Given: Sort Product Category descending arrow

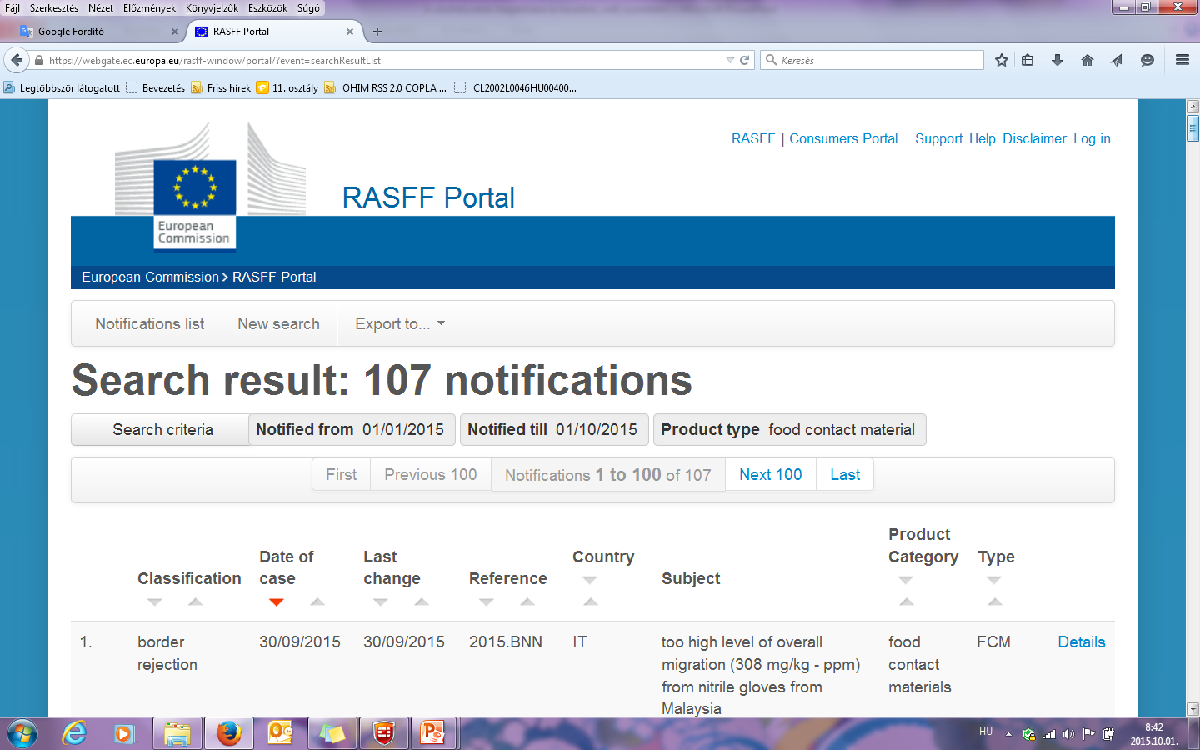Looking at the screenshot, I should pos(906,580).
